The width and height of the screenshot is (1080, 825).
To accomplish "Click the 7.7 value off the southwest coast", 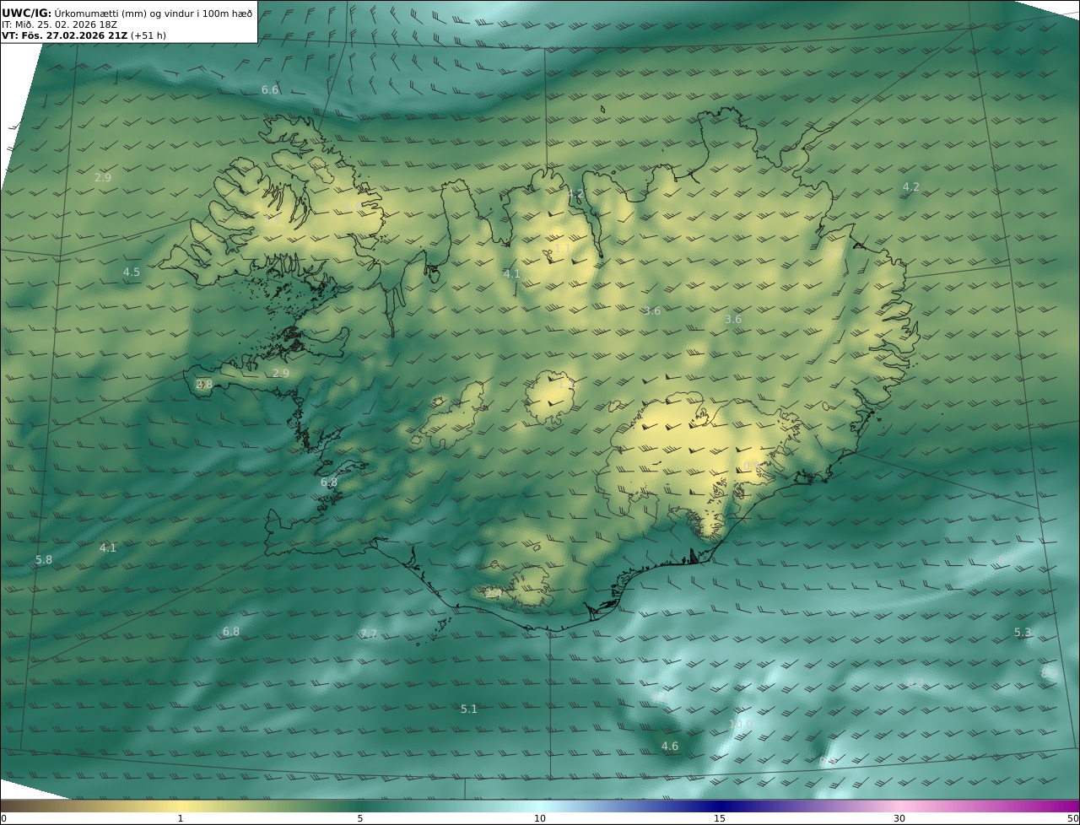I will pos(369,634).
